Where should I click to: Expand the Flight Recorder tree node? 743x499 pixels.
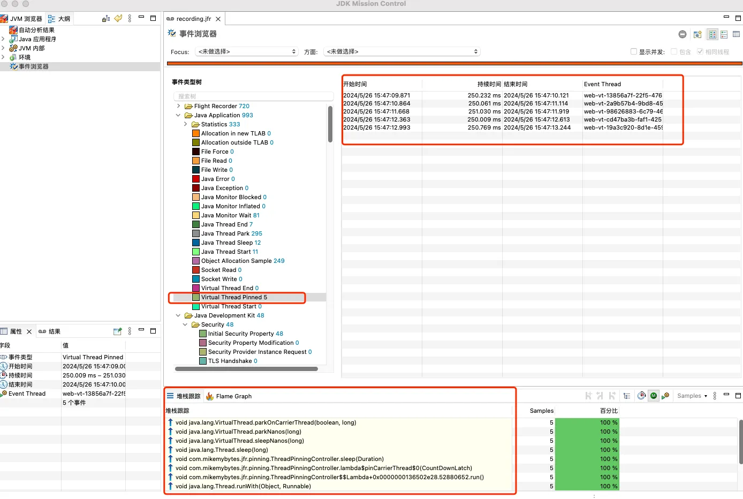point(178,106)
